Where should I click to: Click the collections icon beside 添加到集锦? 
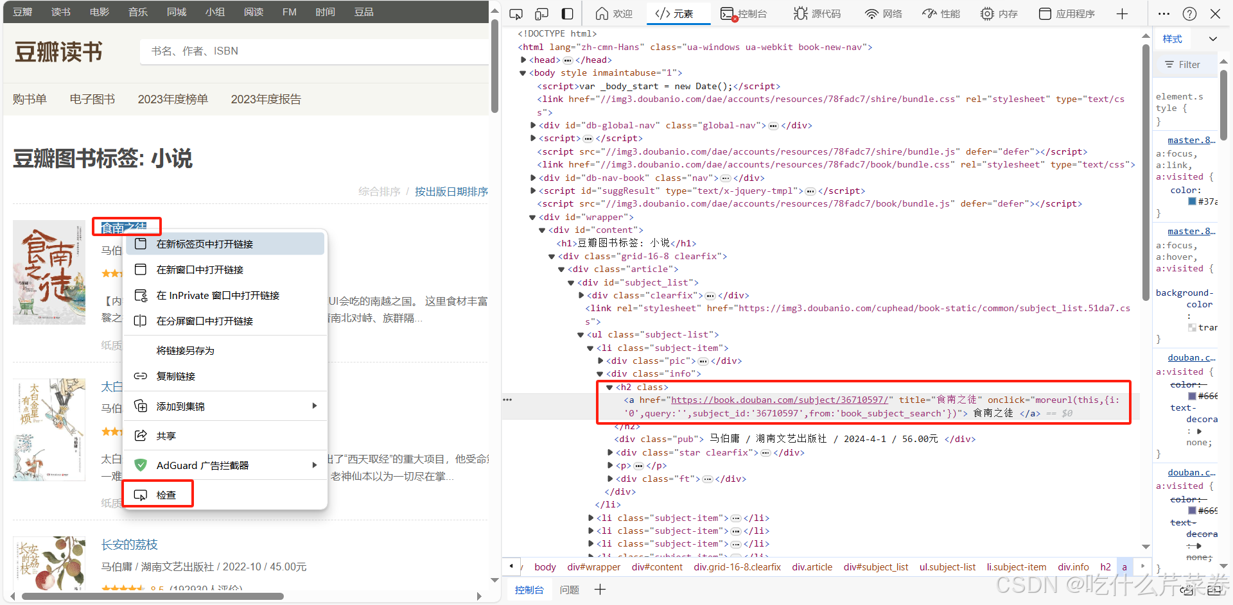click(140, 405)
